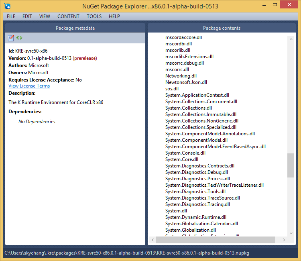Select System.Console.dll file
Image resolution: width=301 pixels, height=261 pixels.
185,153
